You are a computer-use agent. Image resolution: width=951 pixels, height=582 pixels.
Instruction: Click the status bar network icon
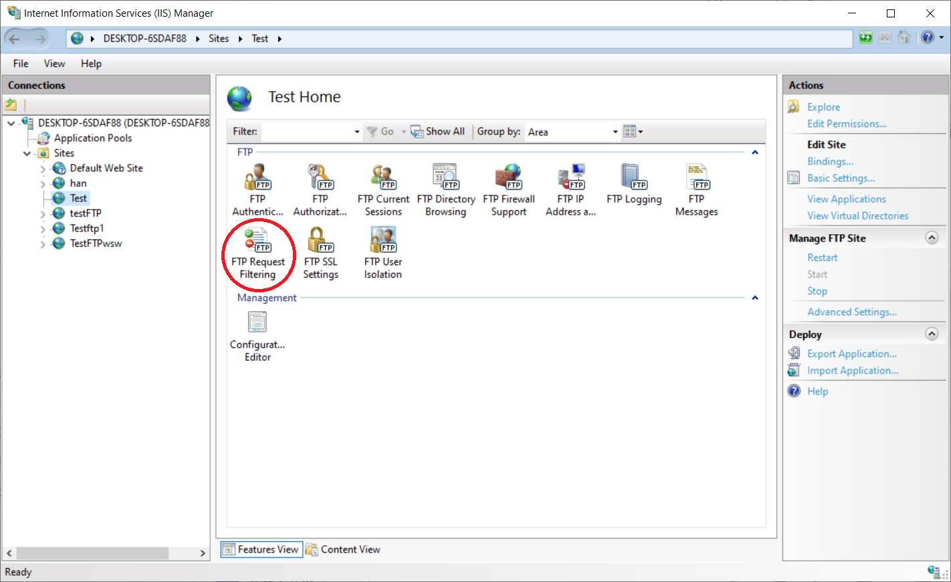click(934, 571)
